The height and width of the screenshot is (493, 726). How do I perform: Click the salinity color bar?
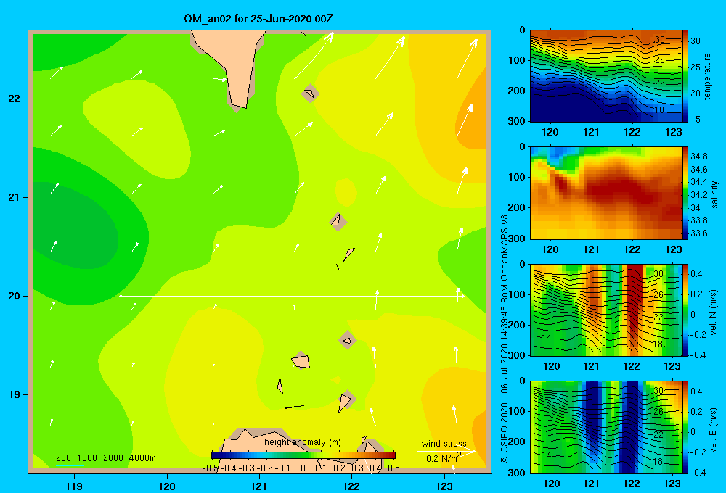[685, 193]
